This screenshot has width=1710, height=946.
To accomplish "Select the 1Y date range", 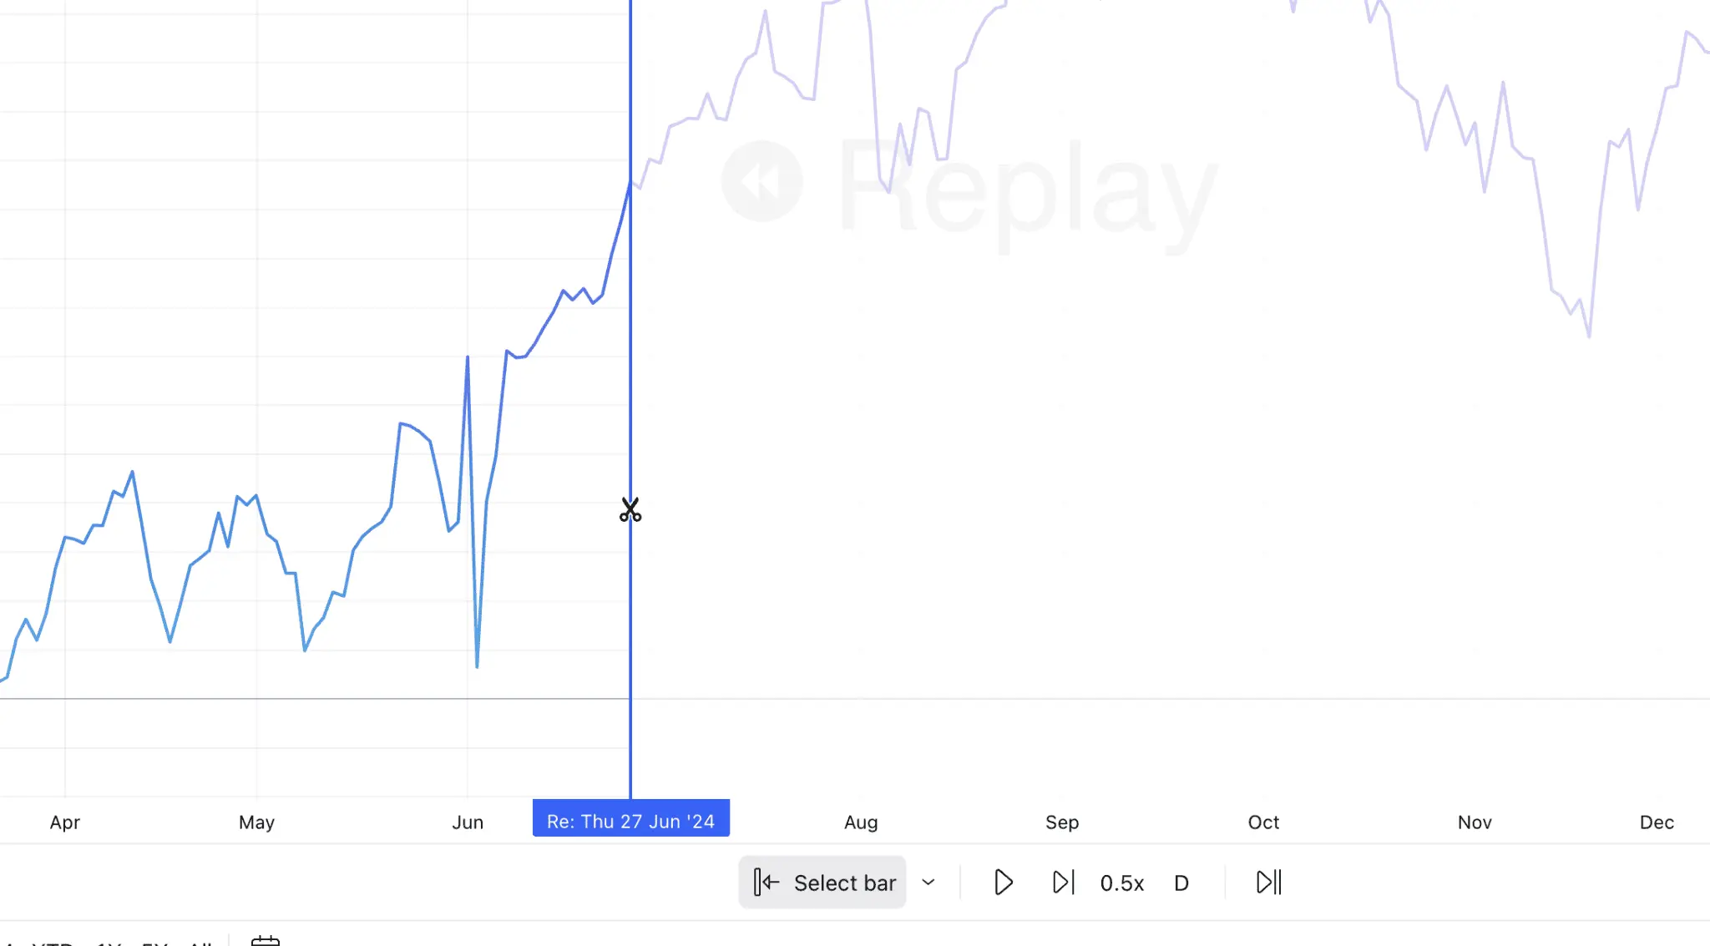I will [x=109, y=943].
